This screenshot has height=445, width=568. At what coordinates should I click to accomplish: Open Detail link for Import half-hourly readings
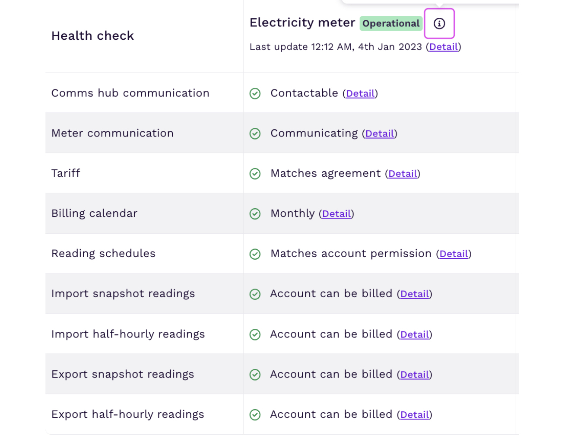click(x=414, y=334)
